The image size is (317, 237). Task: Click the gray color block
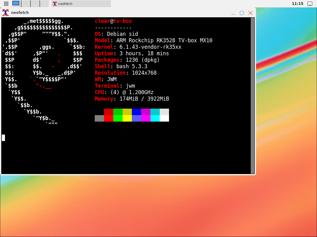click(99, 118)
